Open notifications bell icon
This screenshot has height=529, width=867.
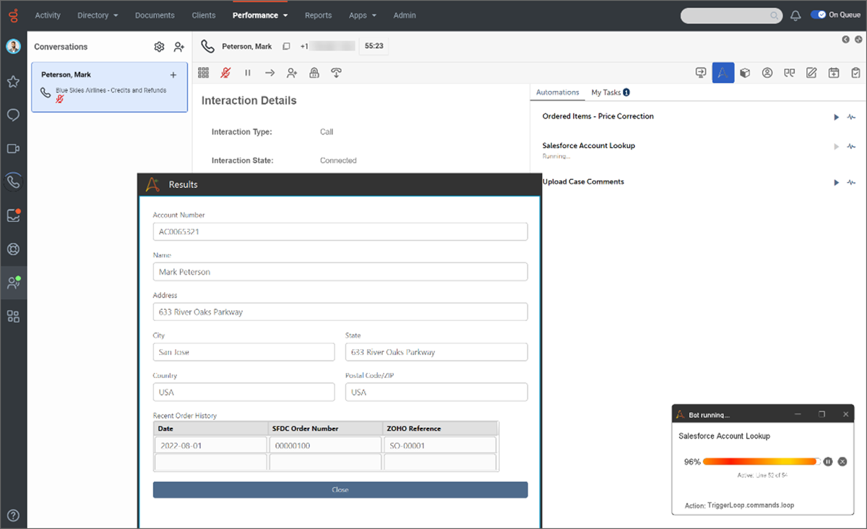795,15
